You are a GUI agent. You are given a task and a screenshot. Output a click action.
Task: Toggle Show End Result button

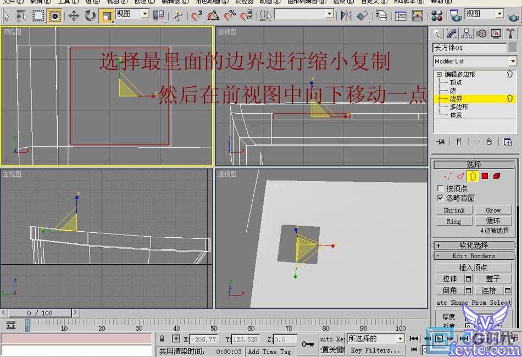click(x=458, y=142)
